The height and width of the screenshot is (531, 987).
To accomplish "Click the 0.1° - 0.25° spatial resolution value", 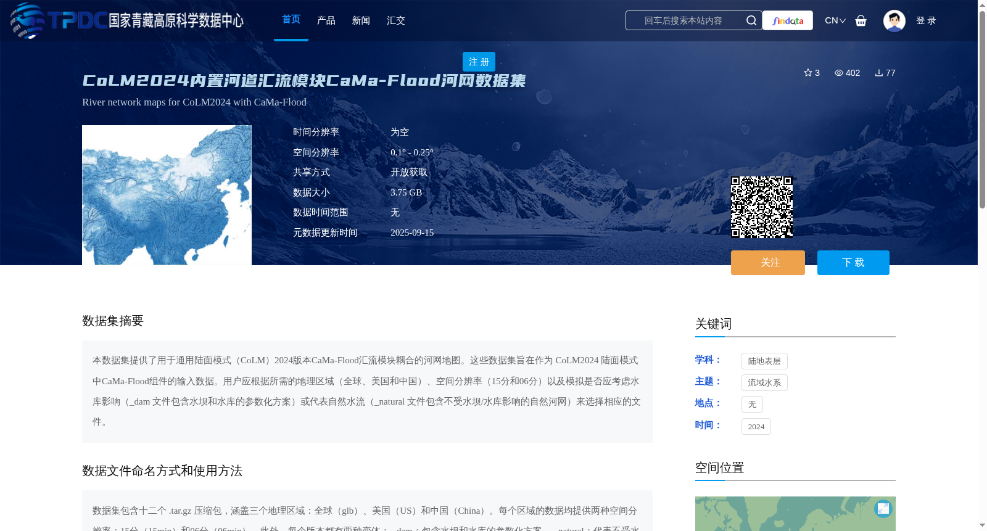I will pos(412,152).
